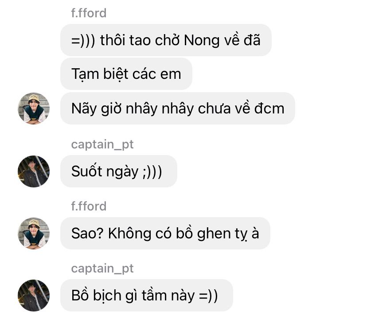Click f.fford username above 'Sao? Không có bồ' message
Screen dimensions: 367x323
89,206
